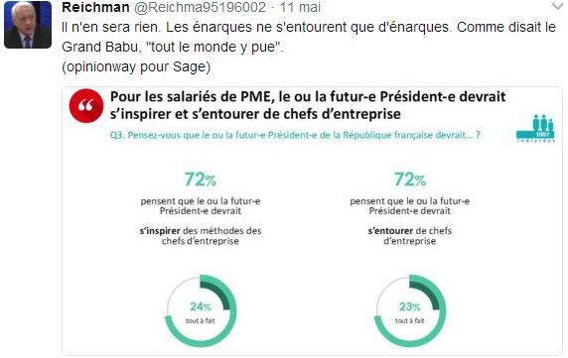This screenshot has height=358, width=568.
Task: Click the Reichman profile avatar photo
Action: pyautogui.click(x=28, y=25)
